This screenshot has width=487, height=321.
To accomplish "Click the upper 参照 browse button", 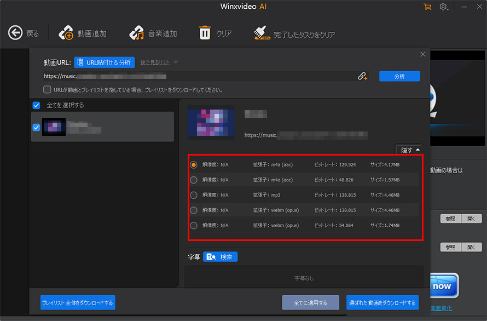I will [450, 219].
